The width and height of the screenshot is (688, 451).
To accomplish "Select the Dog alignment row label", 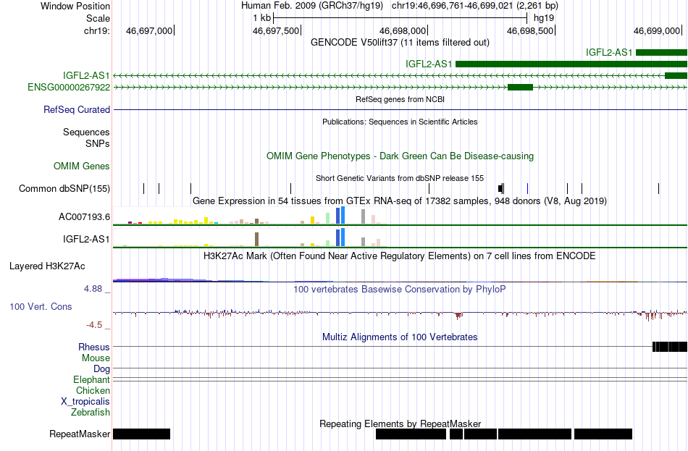I will click(x=101, y=369).
